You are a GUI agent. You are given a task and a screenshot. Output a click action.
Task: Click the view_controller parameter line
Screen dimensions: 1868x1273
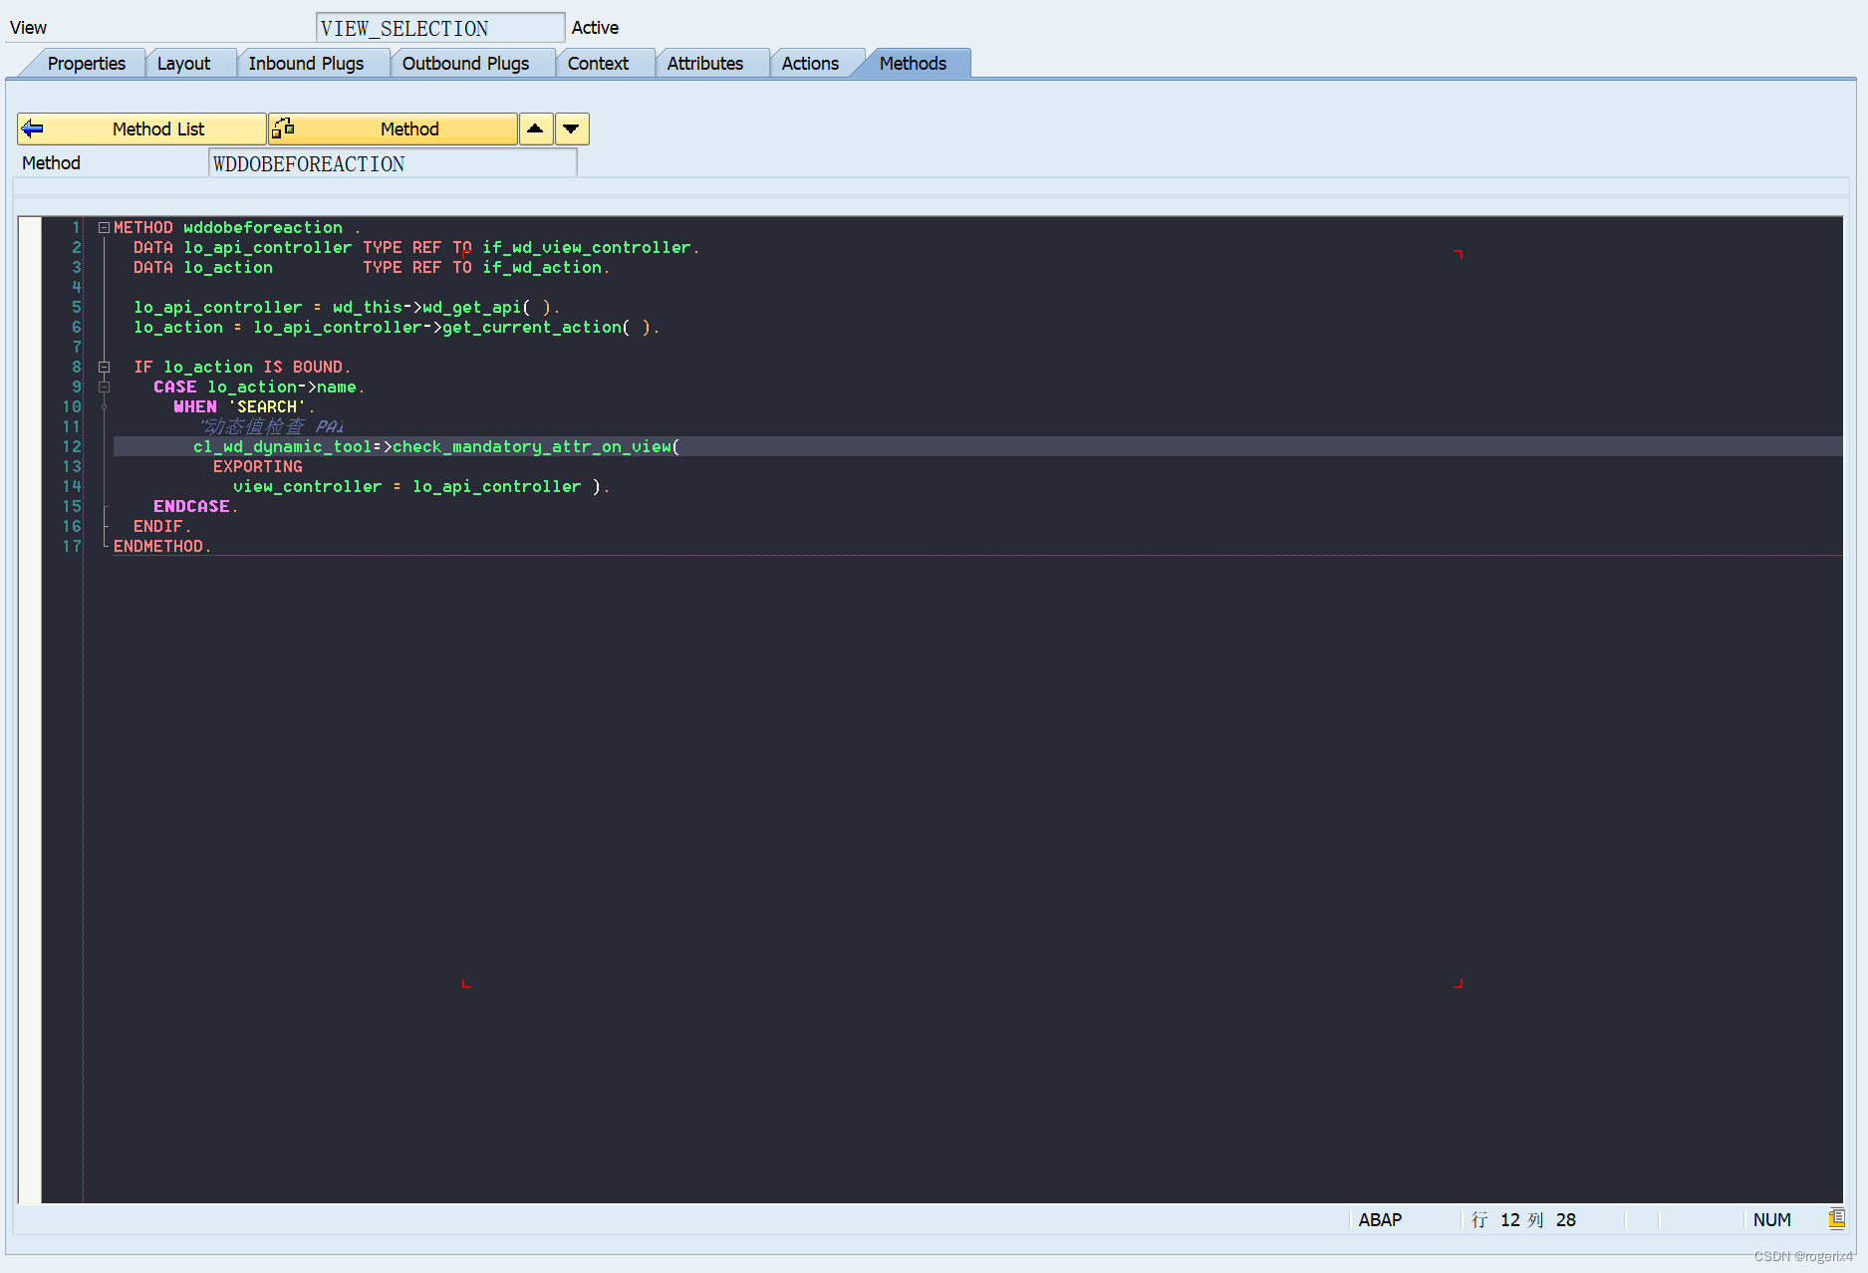click(421, 486)
